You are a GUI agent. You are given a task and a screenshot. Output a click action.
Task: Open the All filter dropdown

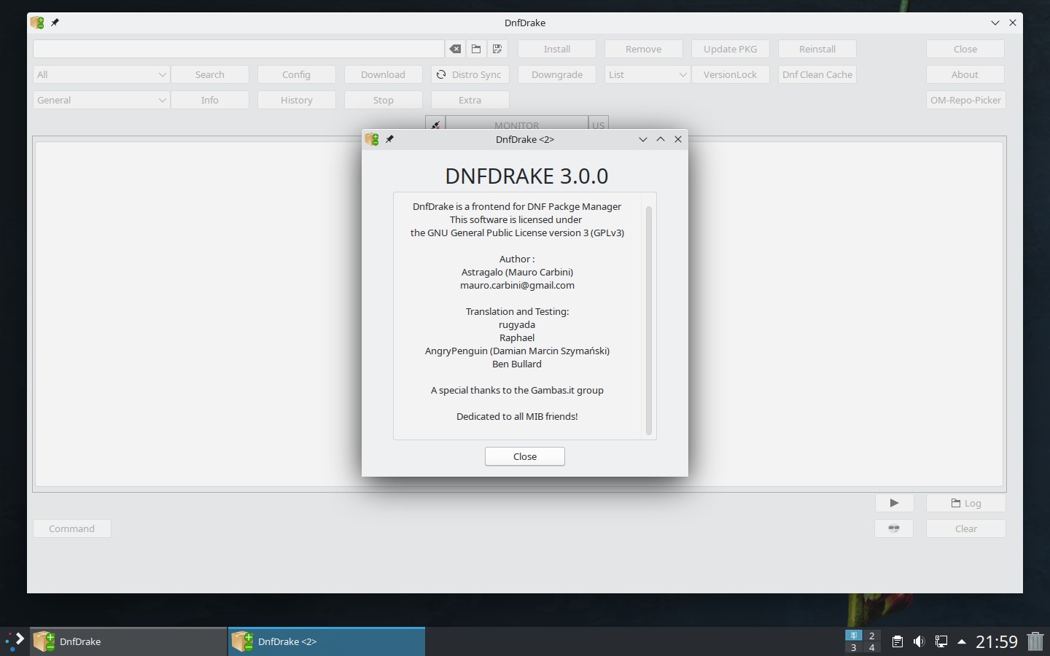(101, 74)
